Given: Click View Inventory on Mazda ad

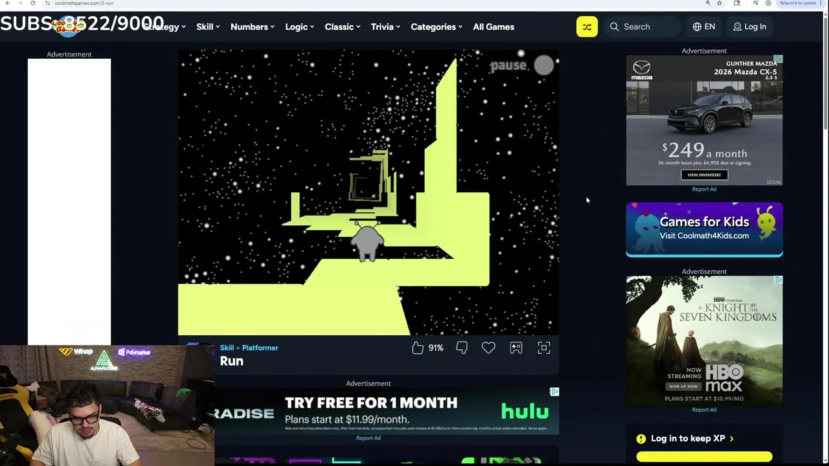Looking at the screenshot, I should (x=704, y=175).
